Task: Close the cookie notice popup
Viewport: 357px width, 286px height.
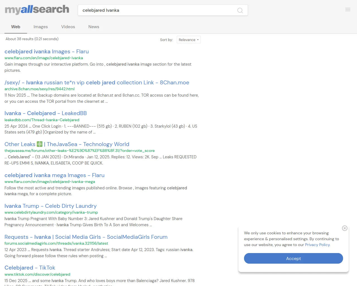Action: (x=344, y=228)
